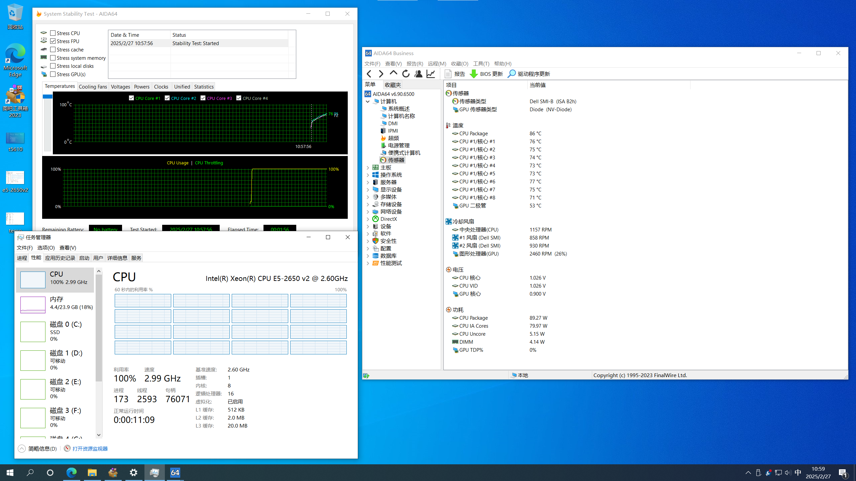This screenshot has width=856, height=481.
Task: Click the report document icon
Action: tap(448, 74)
